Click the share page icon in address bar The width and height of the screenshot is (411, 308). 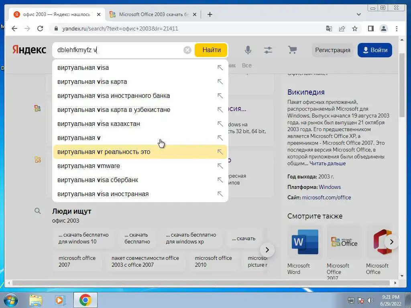(342, 28)
